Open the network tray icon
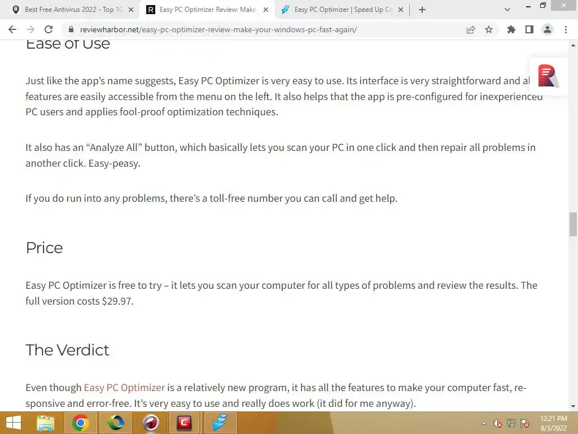This screenshot has width=578, height=434. point(511,423)
